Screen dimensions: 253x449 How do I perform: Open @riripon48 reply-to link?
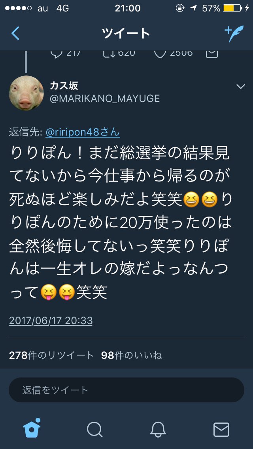click(x=83, y=132)
